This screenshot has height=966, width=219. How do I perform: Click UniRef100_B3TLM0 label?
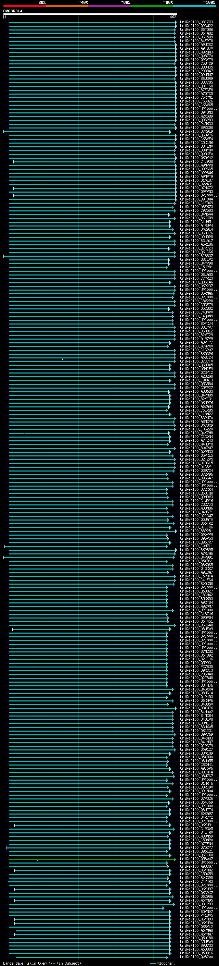click(x=196, y=147)
